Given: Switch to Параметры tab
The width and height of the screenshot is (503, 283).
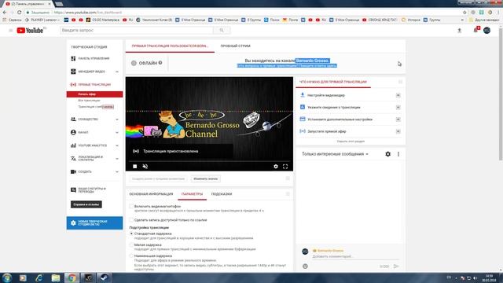Looking at the screenshot, I should point(192,194).
